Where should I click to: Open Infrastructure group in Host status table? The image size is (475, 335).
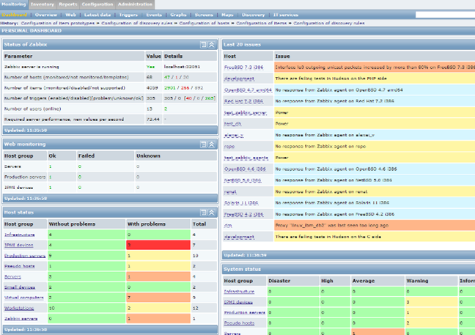(x=19, y=235)
